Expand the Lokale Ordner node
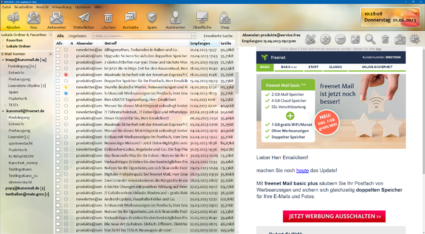 click(3, 46)
